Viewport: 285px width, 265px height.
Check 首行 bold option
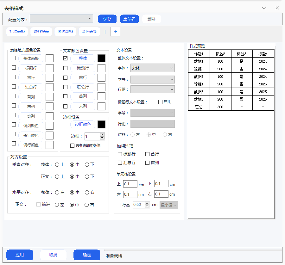click(147, 154)
